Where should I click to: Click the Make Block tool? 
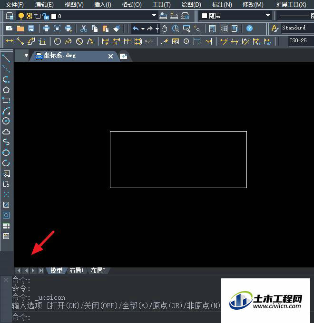6,184
